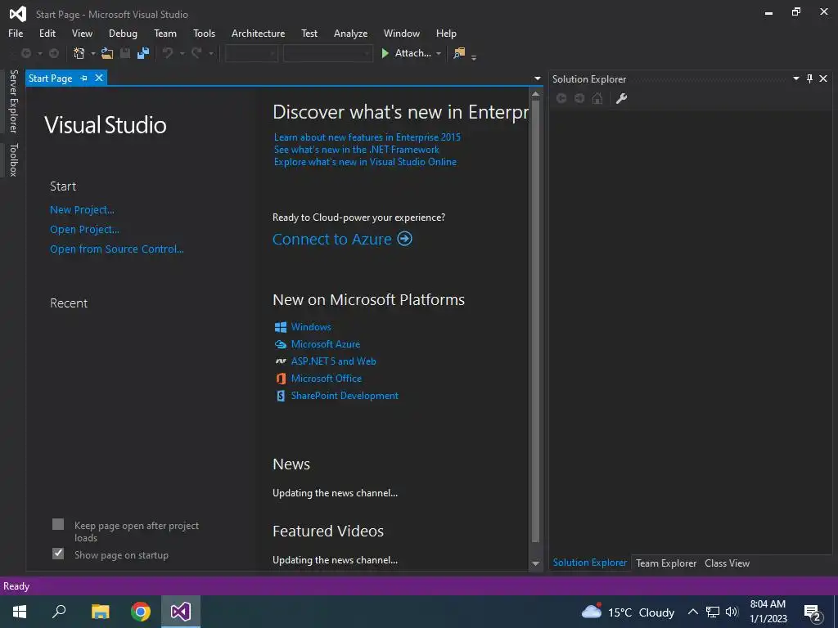Check Keep page open after project loads
The height and width of the screenshot is (628, 838).
click(58, 524)
